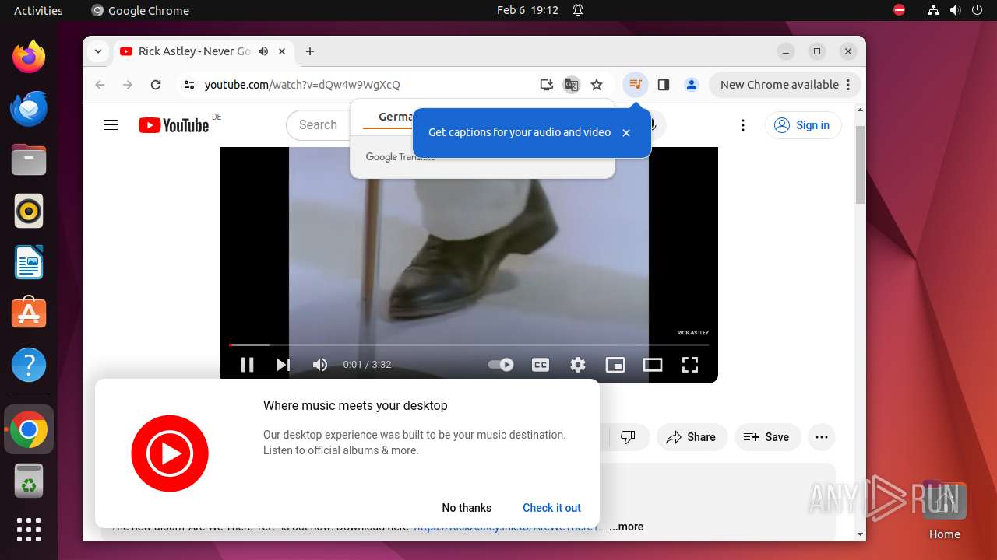
Task: Mute the tab audio speaker icon
Action: point(263,51)
